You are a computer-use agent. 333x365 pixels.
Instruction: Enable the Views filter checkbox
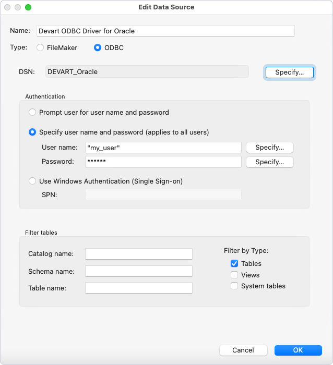coord(234,275)
